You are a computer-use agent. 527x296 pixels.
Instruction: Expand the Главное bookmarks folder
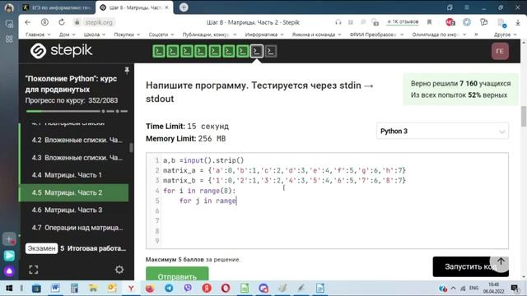point(38,35)
